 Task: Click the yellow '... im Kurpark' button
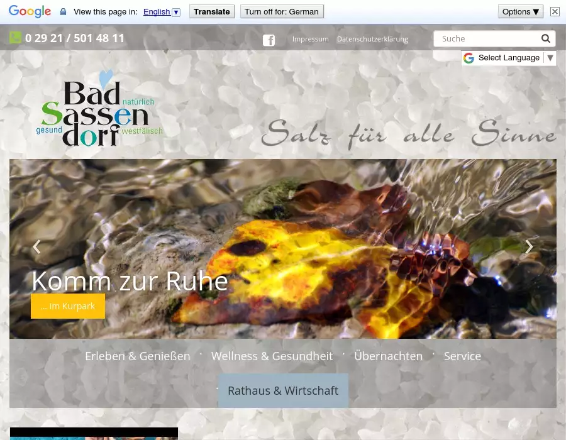[x=68, y=306]
